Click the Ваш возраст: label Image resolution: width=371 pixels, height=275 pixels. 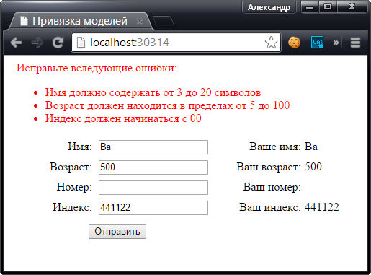[269, 167]
